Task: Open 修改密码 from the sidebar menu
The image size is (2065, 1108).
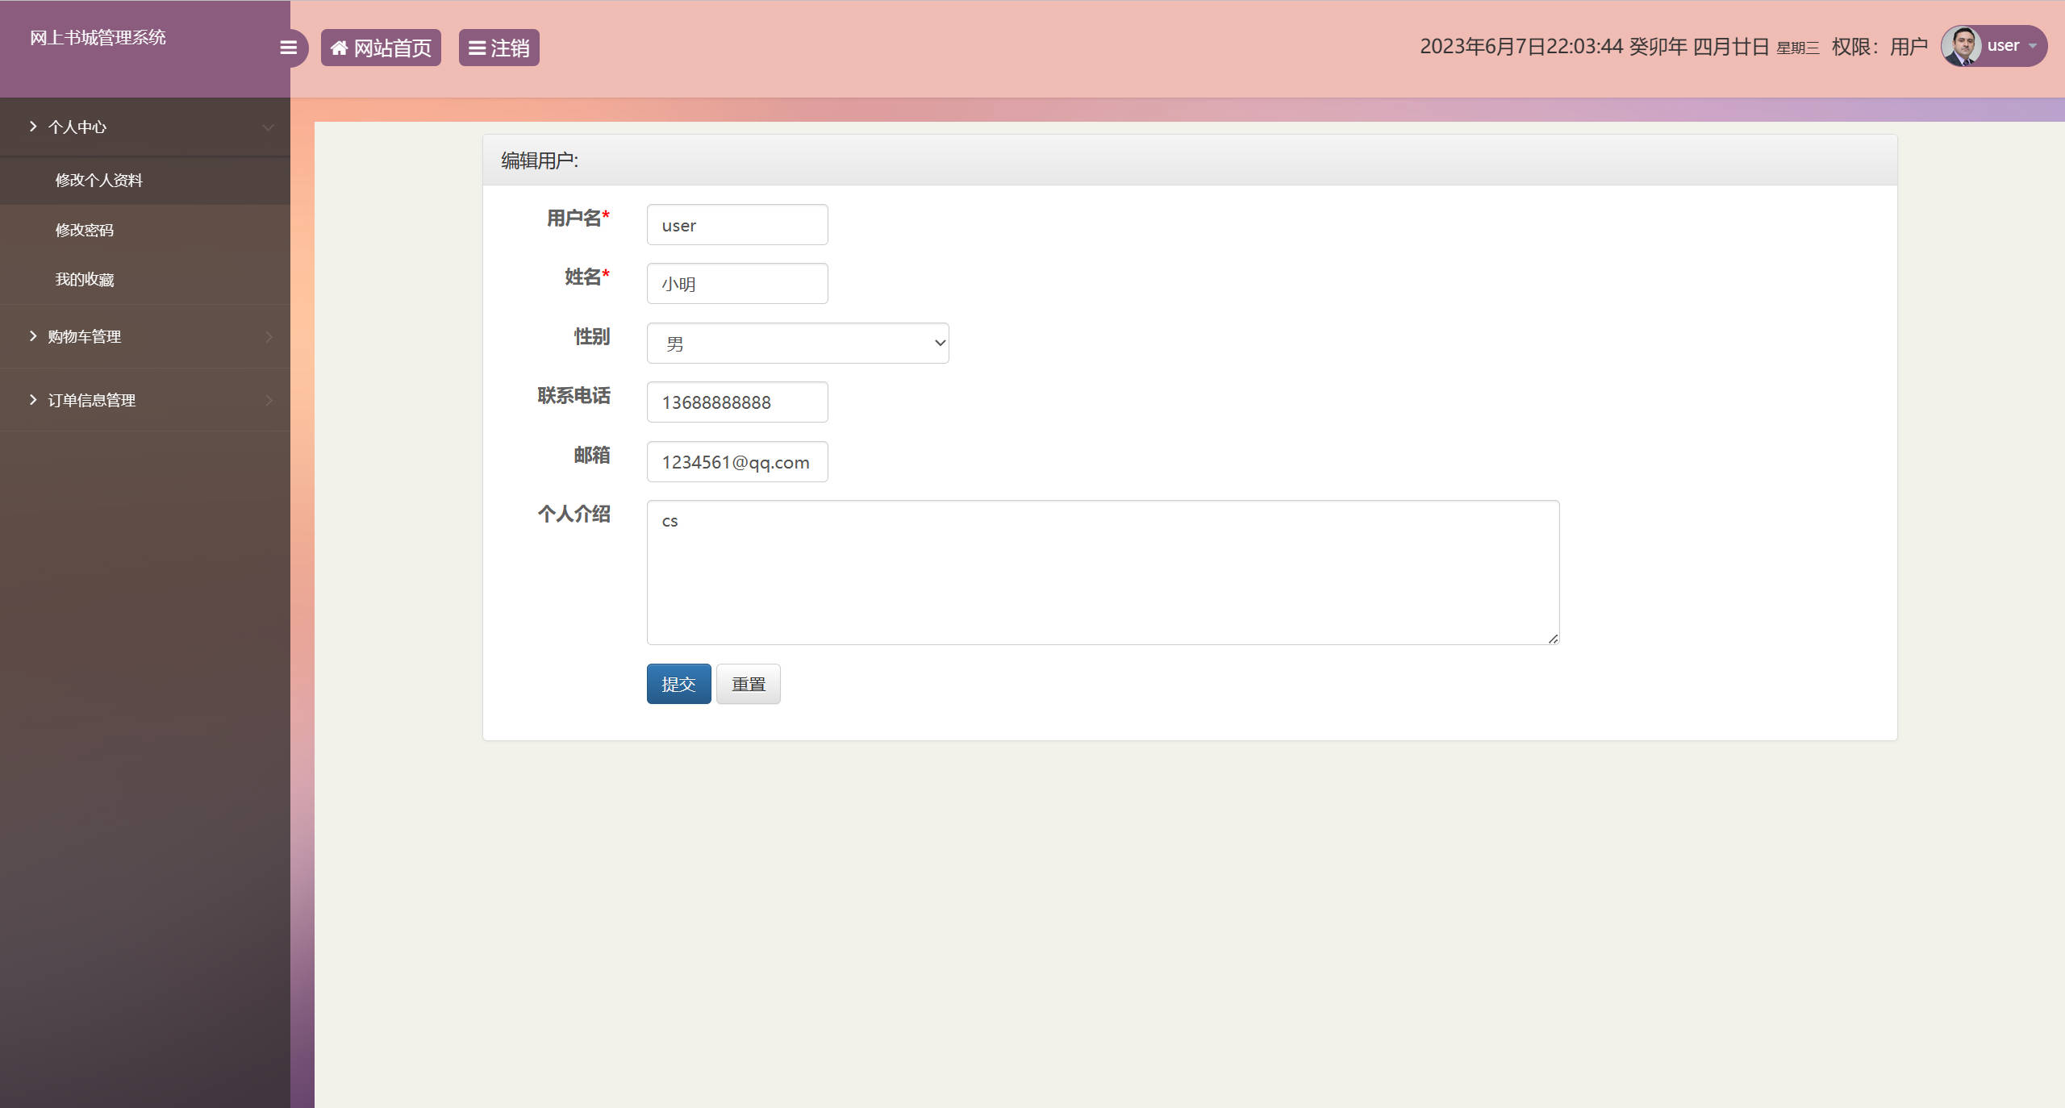Action: click(85, 230)
